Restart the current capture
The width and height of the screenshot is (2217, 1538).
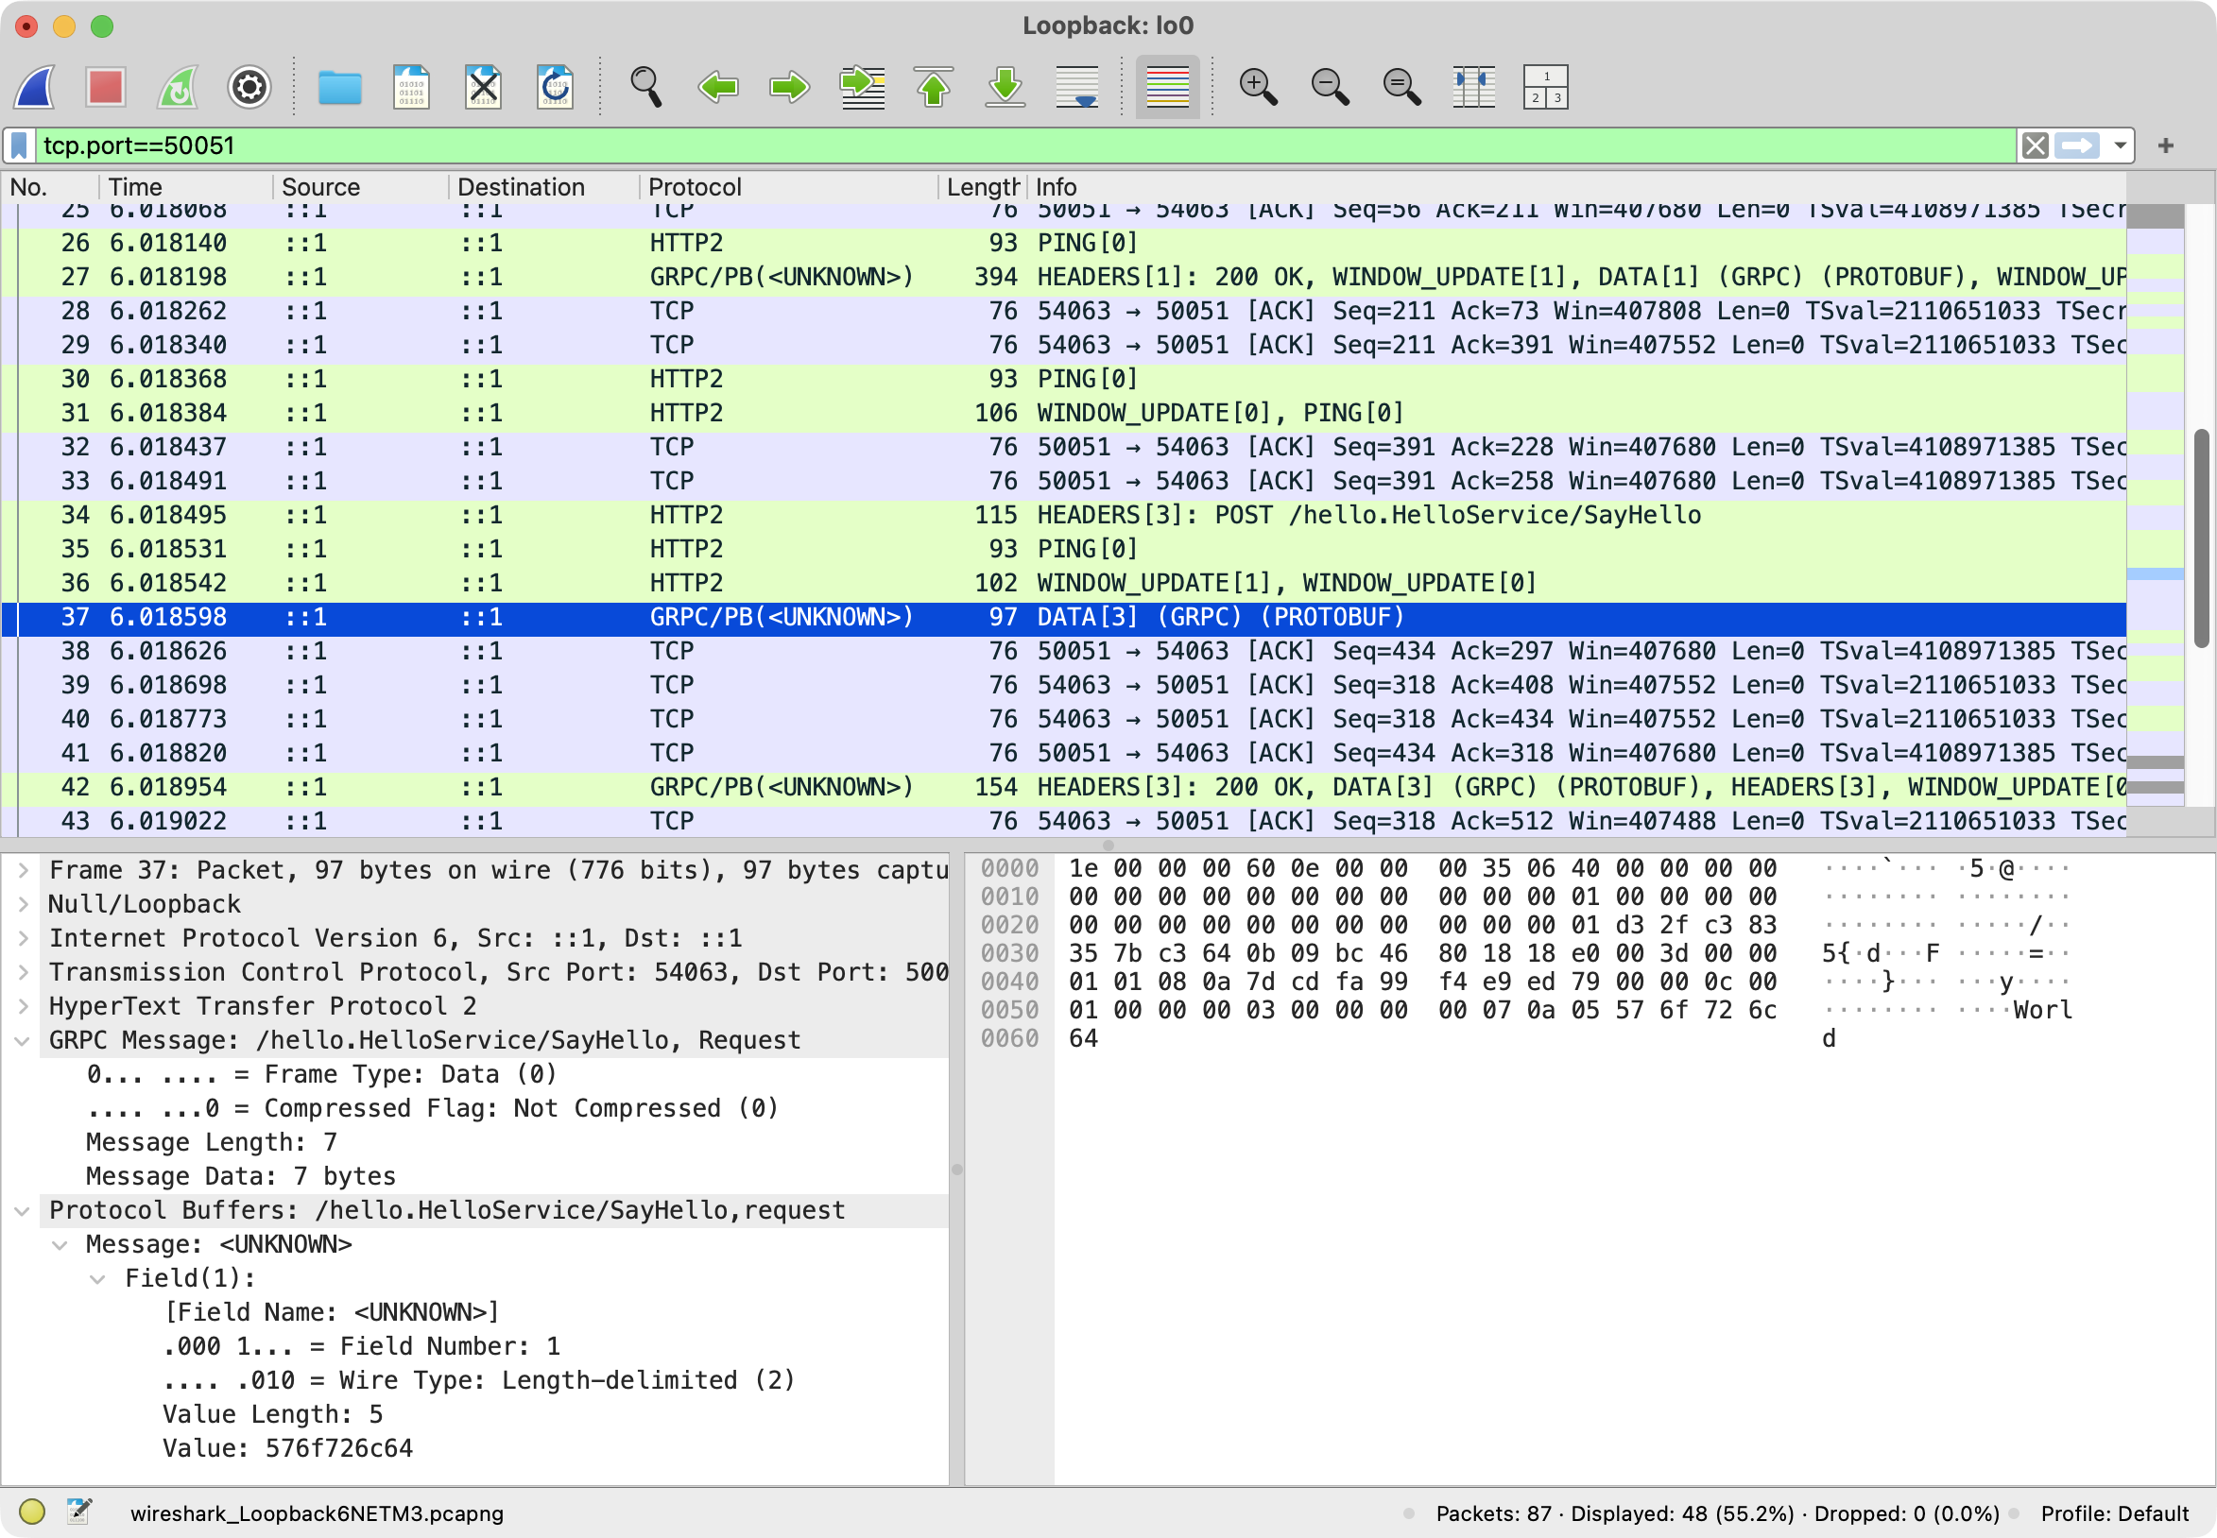click(x=179, y=87)
